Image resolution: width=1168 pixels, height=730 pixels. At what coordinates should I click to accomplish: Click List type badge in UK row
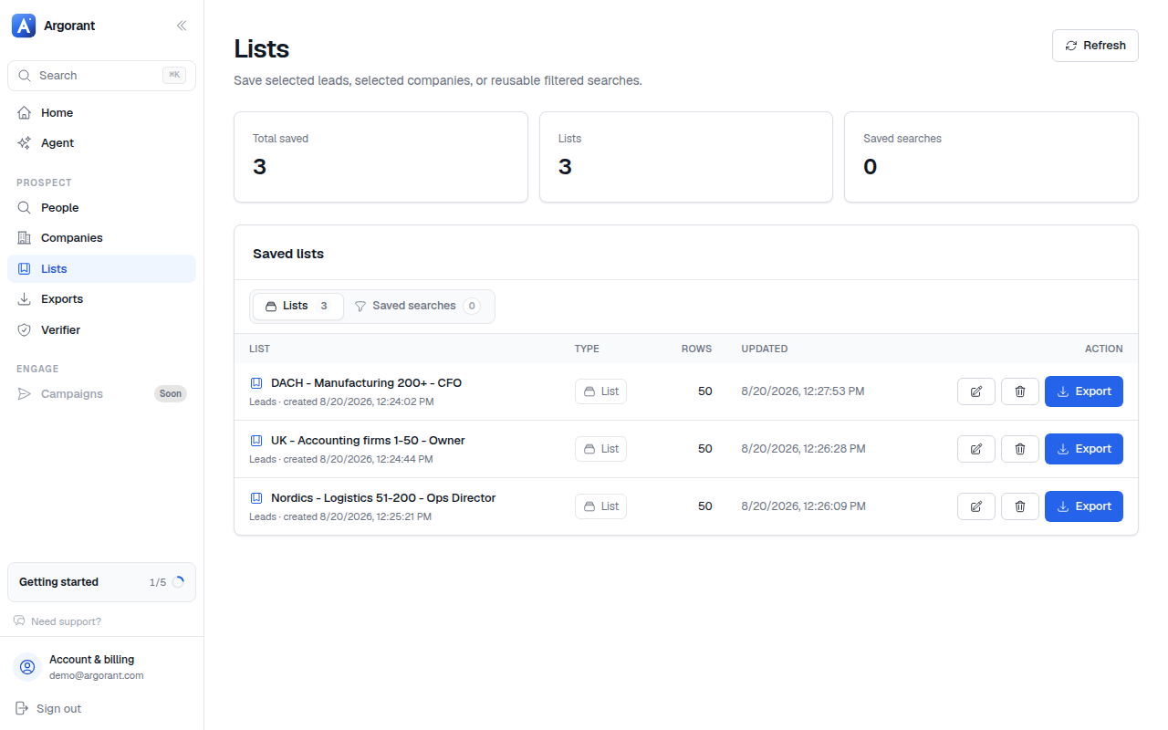[600, 449]
